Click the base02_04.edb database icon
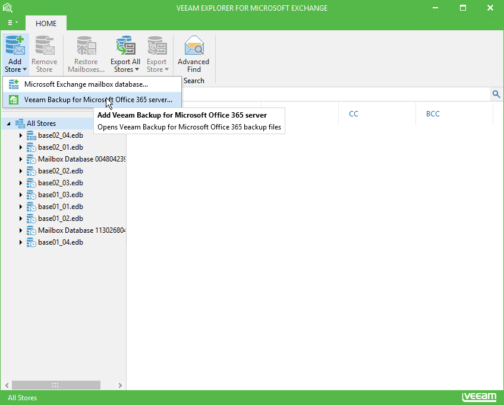Screen dimensions: 504x405 click(31, 135)
